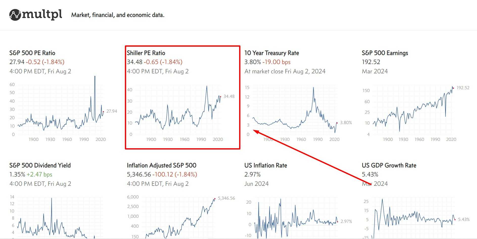Click the multpl round logo icon
This screenshot has height=239, width=477.
click(15, 15)
